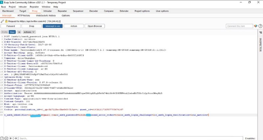
Task: Switch to the Repeater tab
Action: pos(62,11)
